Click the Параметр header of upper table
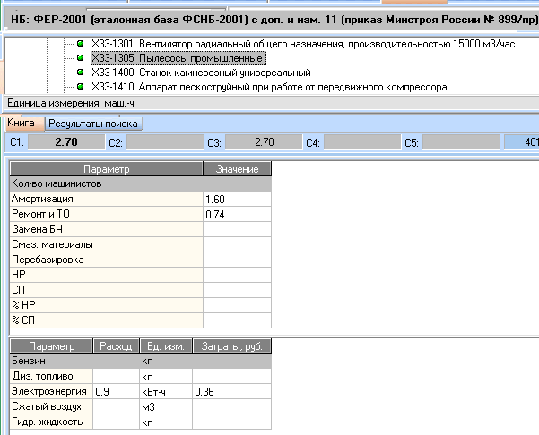Viewport: 539px width, 435px height. (106, 169)
